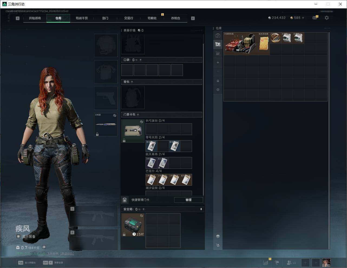Open the mail envelope icon
Screen dimensions: 347x268
(x=315, y=18)
